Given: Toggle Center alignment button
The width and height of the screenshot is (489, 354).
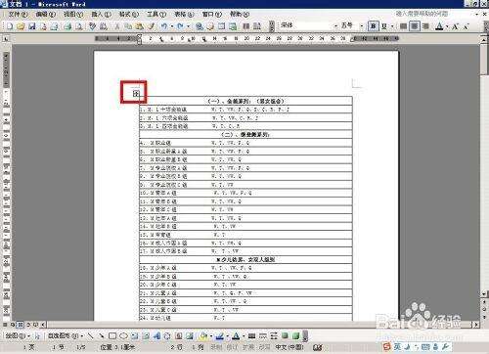Looking at the screenshot, I should coord(415,25).
